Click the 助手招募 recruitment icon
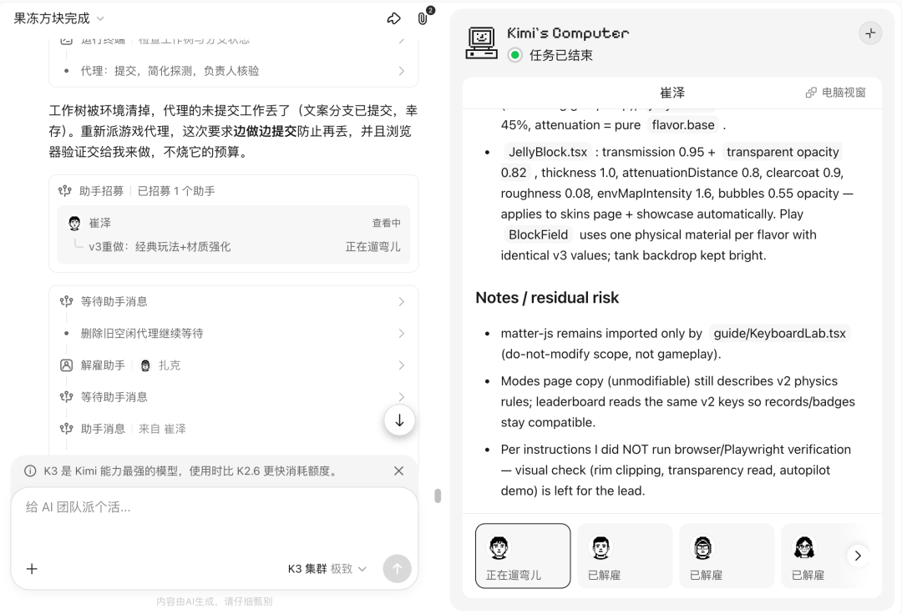902x614 pixels. tap(65, 191)
